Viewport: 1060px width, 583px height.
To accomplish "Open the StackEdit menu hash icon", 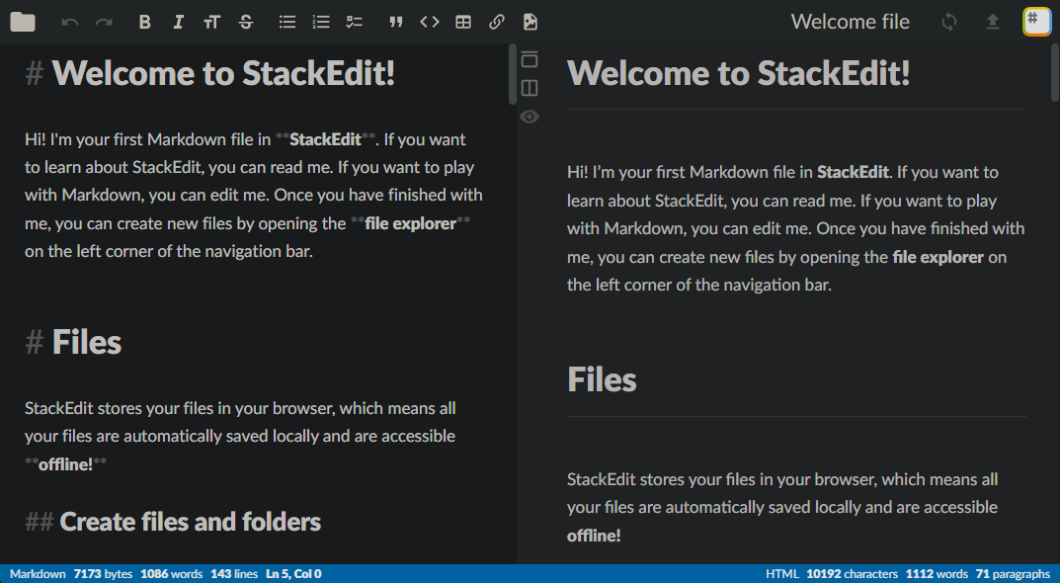I will pyautogui.click(x=1036, y=22).
